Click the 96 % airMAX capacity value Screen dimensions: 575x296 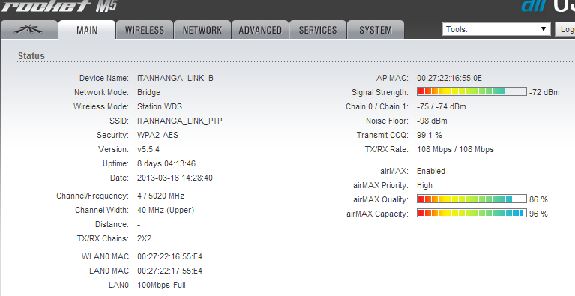pyautogui.click(x=538, y=214)
